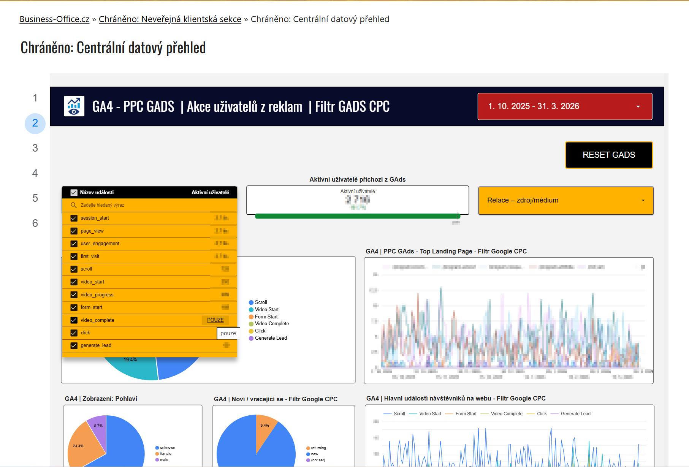
Task: Click the Video Start legend dot
Action: click(251, 310)
